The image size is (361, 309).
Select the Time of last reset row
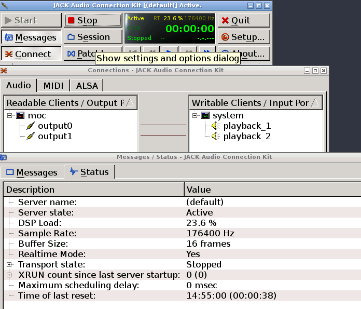click(183, 295)
